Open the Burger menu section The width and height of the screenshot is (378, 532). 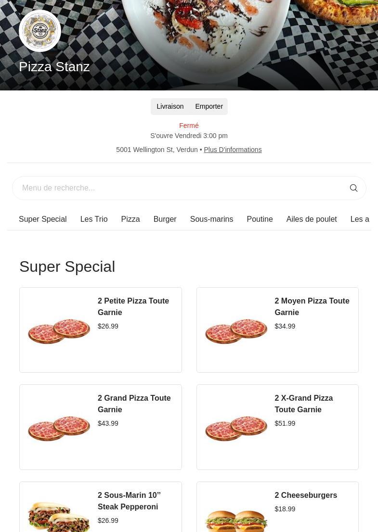coord(165,219)
